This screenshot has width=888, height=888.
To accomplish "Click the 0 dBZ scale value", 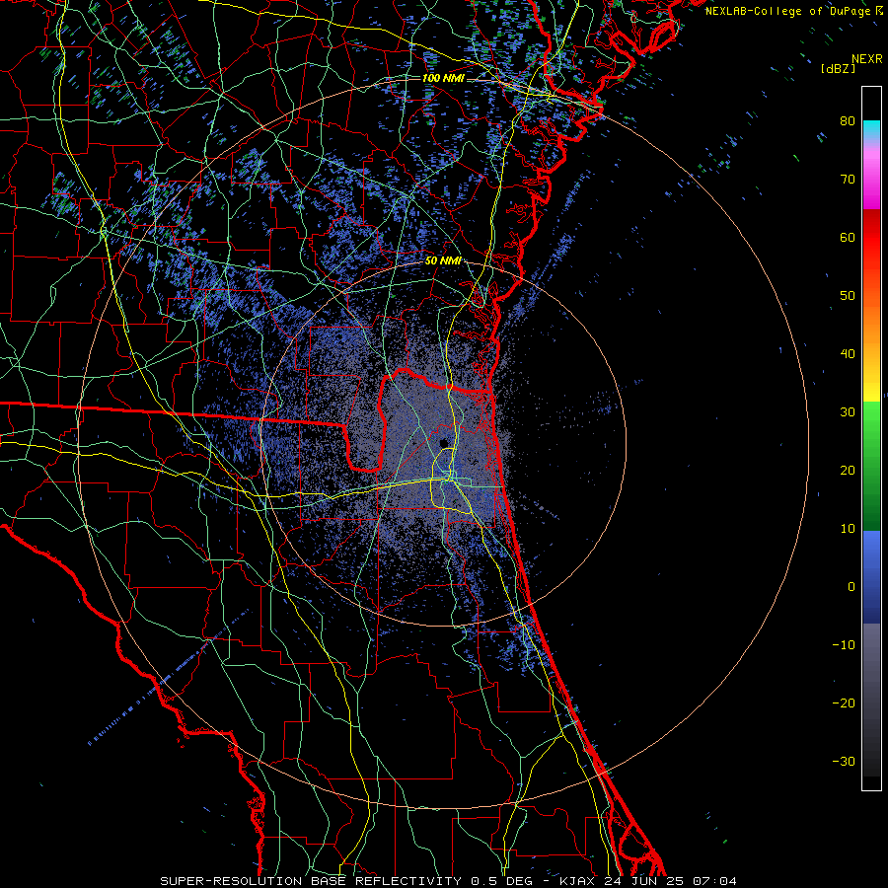I will (851, 587).
